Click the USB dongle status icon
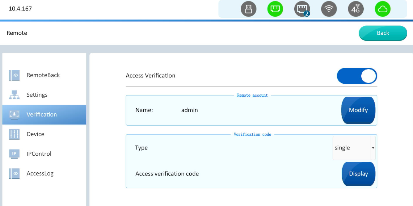 coord(248,9)
